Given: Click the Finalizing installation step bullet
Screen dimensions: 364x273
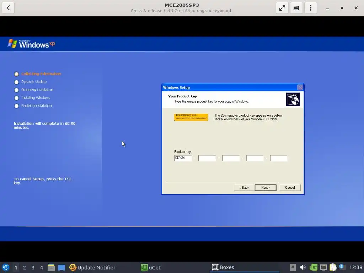Looking at the screenshot, I should click(x=16, y=106).
